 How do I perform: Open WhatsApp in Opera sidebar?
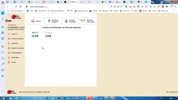click(3, 27)
